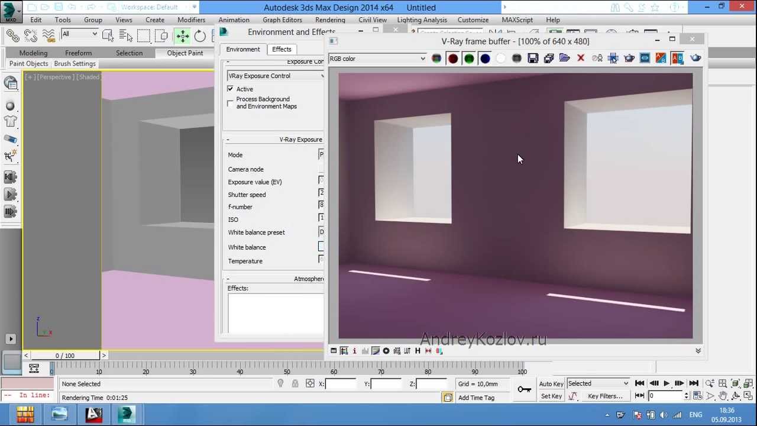Image resolution: width=757 pixels, height=426 pixels.
Task: Open the VRay Exposure Control dropdown
Action: click(276, 76)
